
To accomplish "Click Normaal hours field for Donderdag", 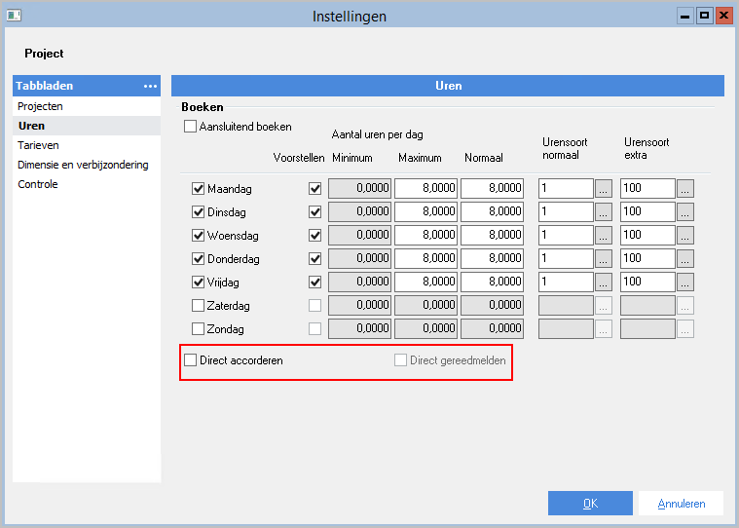I will pyautogui.click(x=492, y=259).
